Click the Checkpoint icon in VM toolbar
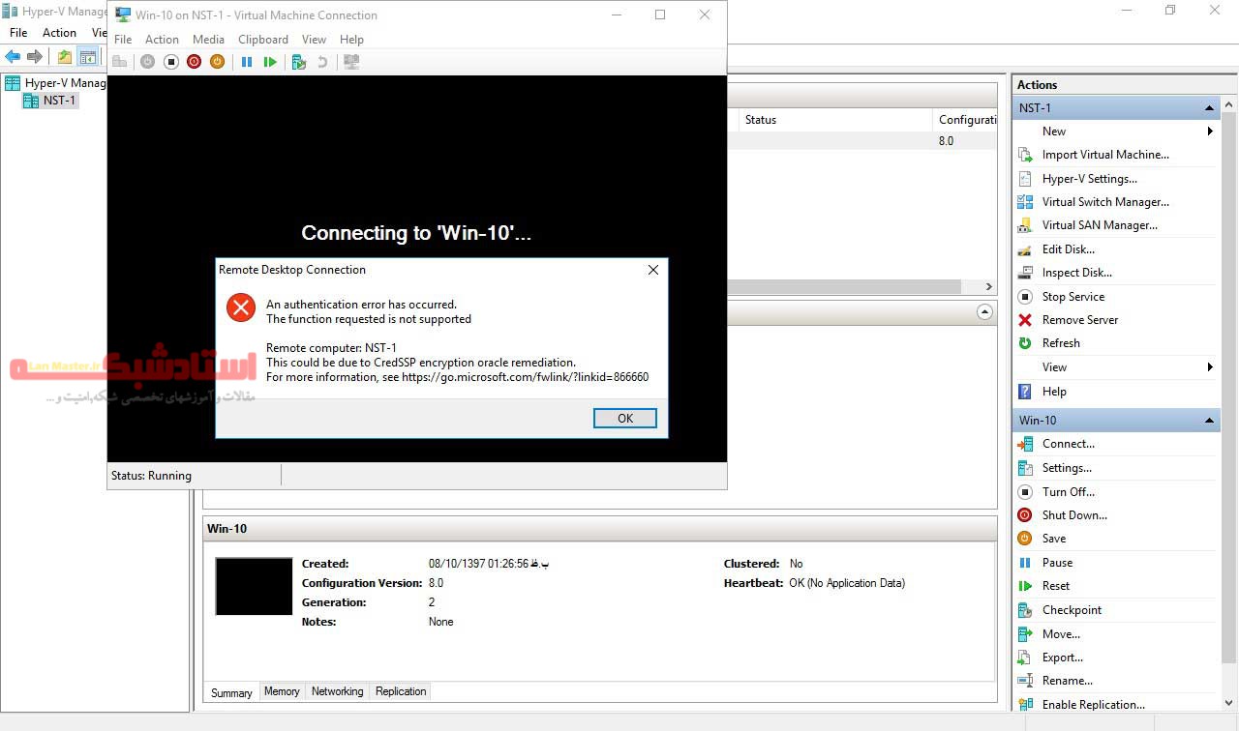This screenshot has height=731, width=1239. tap(299, 62)
